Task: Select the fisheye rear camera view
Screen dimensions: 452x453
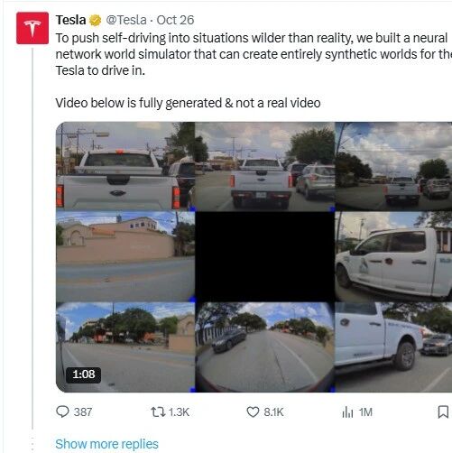Action: pos(264,347)
